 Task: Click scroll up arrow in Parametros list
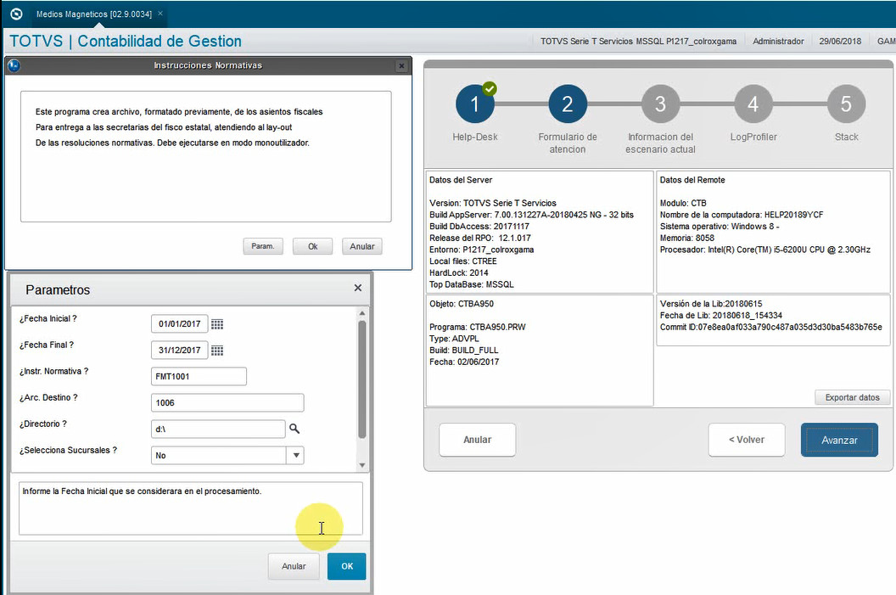click(x=361, y=313)
